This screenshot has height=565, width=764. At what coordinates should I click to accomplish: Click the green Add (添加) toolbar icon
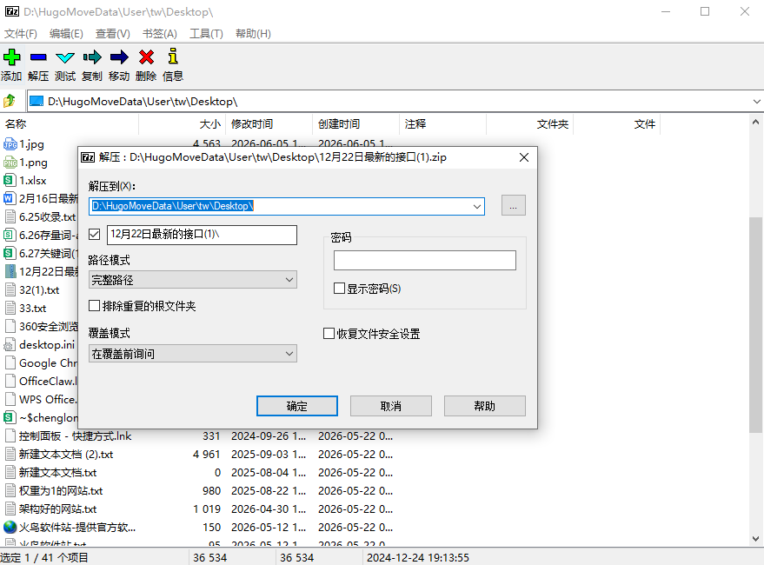coord(11,57)
